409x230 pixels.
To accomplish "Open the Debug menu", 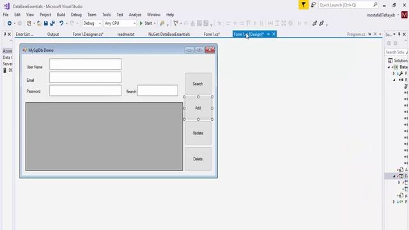I will [x=76, y=15].
